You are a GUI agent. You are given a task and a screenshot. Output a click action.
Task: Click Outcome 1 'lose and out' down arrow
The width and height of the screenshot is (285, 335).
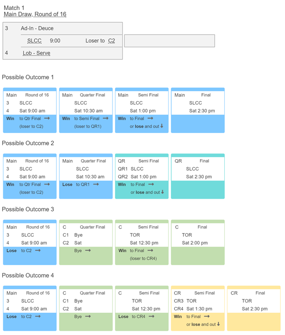point(161,126)
